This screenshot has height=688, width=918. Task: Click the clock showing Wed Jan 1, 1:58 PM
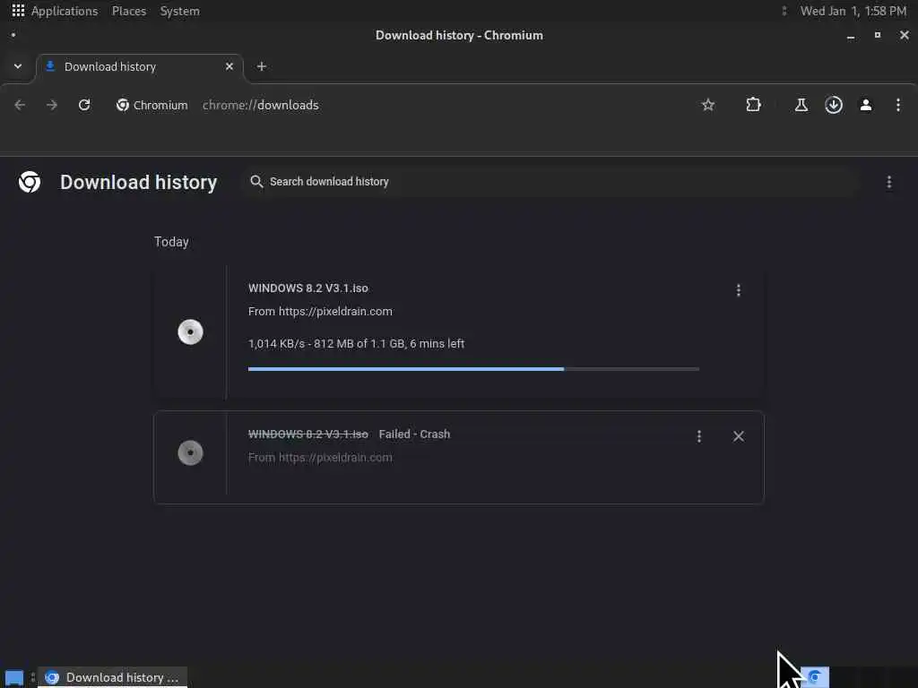[x=853, y=11]
